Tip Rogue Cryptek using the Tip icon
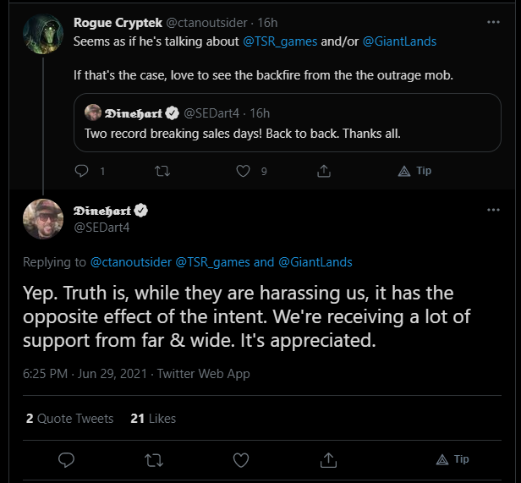 (414, 171)
